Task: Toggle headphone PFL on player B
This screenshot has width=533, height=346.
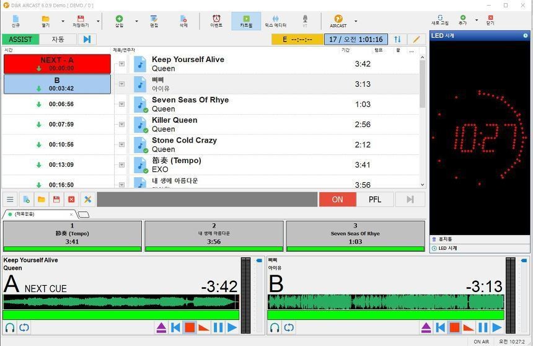Action: tap(275, 327)
